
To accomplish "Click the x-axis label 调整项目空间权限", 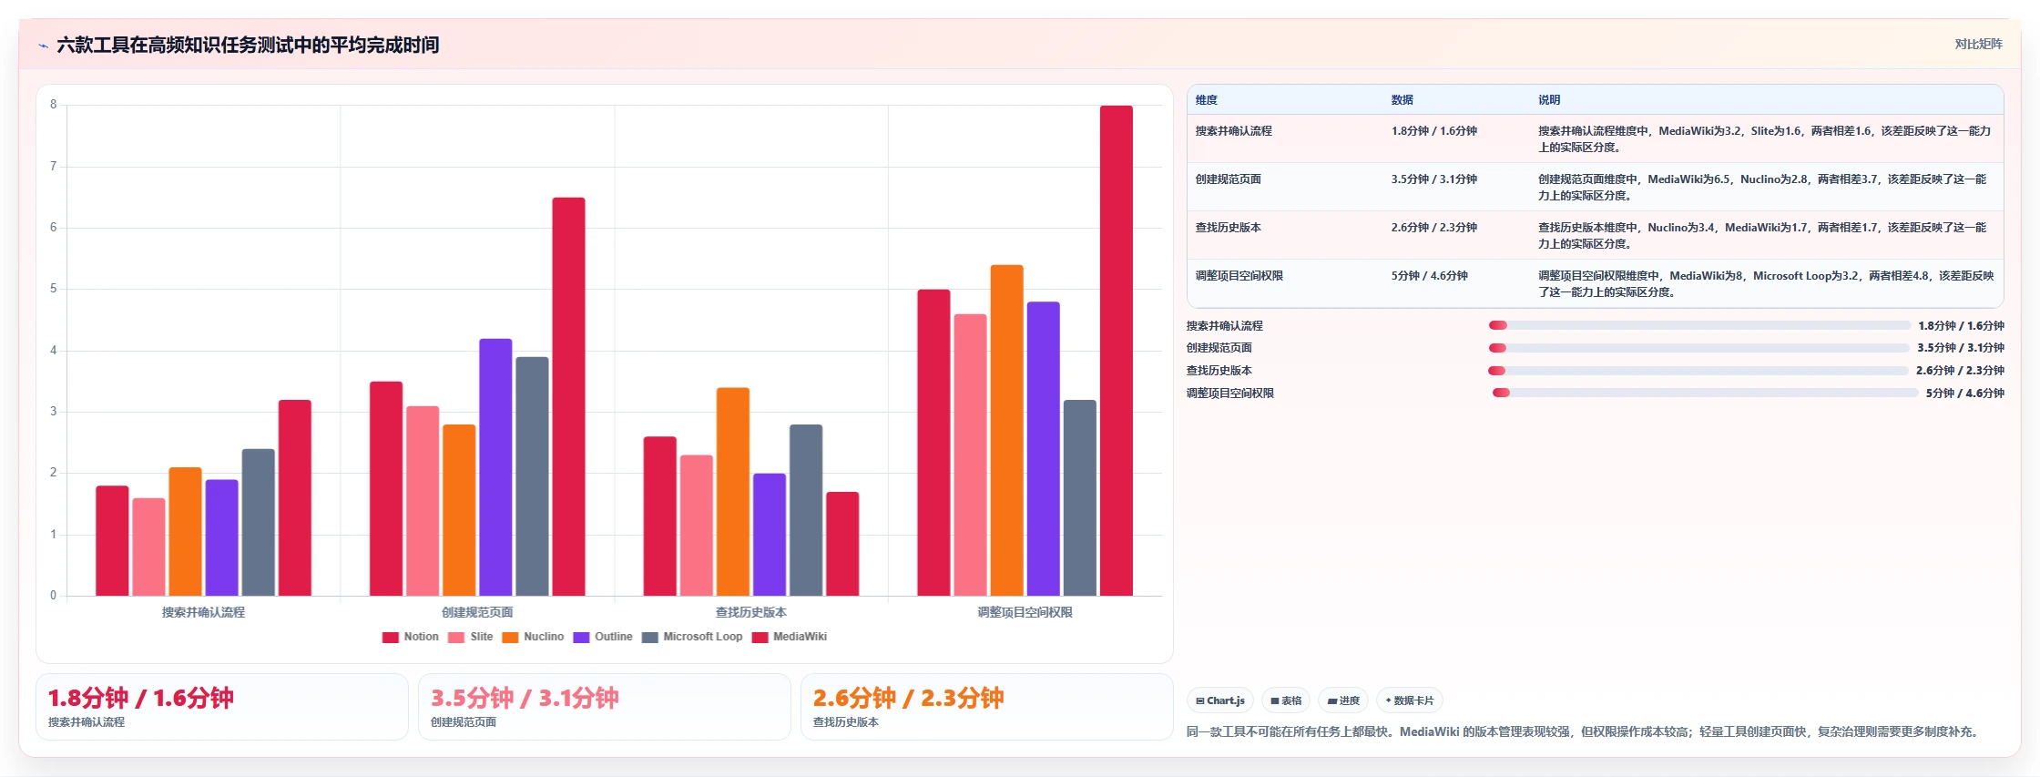I will click(1025, 612).
